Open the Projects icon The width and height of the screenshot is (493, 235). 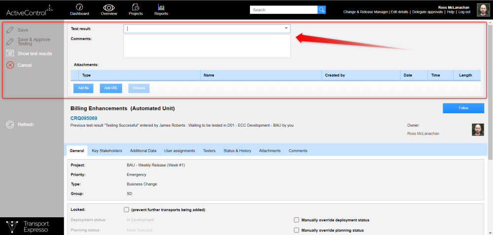pos(136,6)
